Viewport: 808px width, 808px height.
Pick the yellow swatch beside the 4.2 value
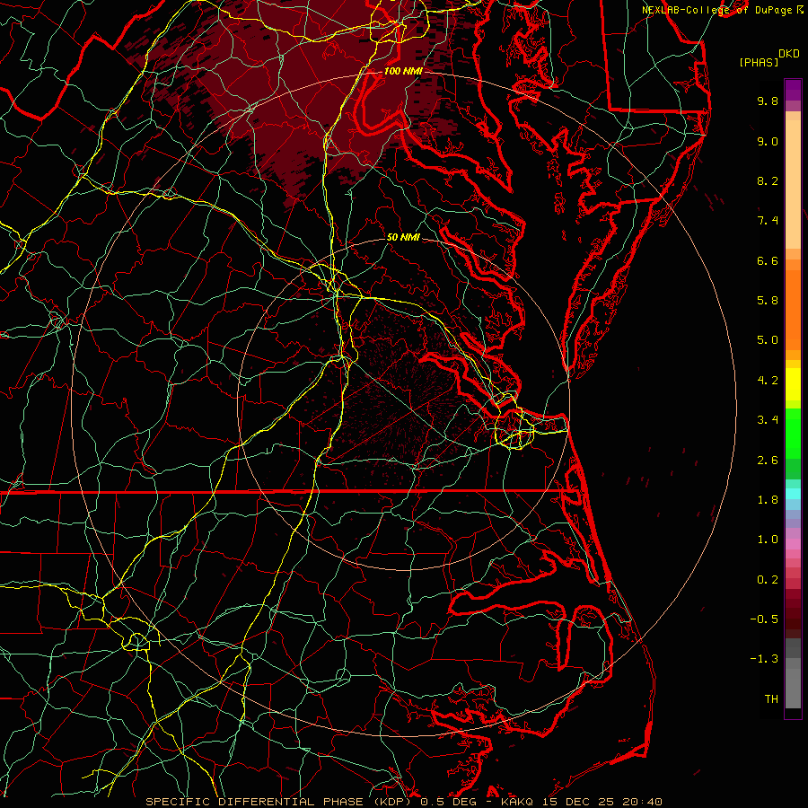pos(793,384)
